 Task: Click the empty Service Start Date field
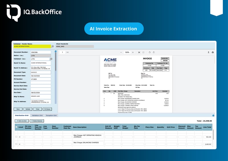tap(41, 86)
